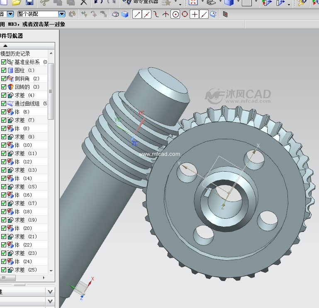Click the gray crosshair selection icon
The height and width of the screenshot is (308, 319).
pos(94,14)
